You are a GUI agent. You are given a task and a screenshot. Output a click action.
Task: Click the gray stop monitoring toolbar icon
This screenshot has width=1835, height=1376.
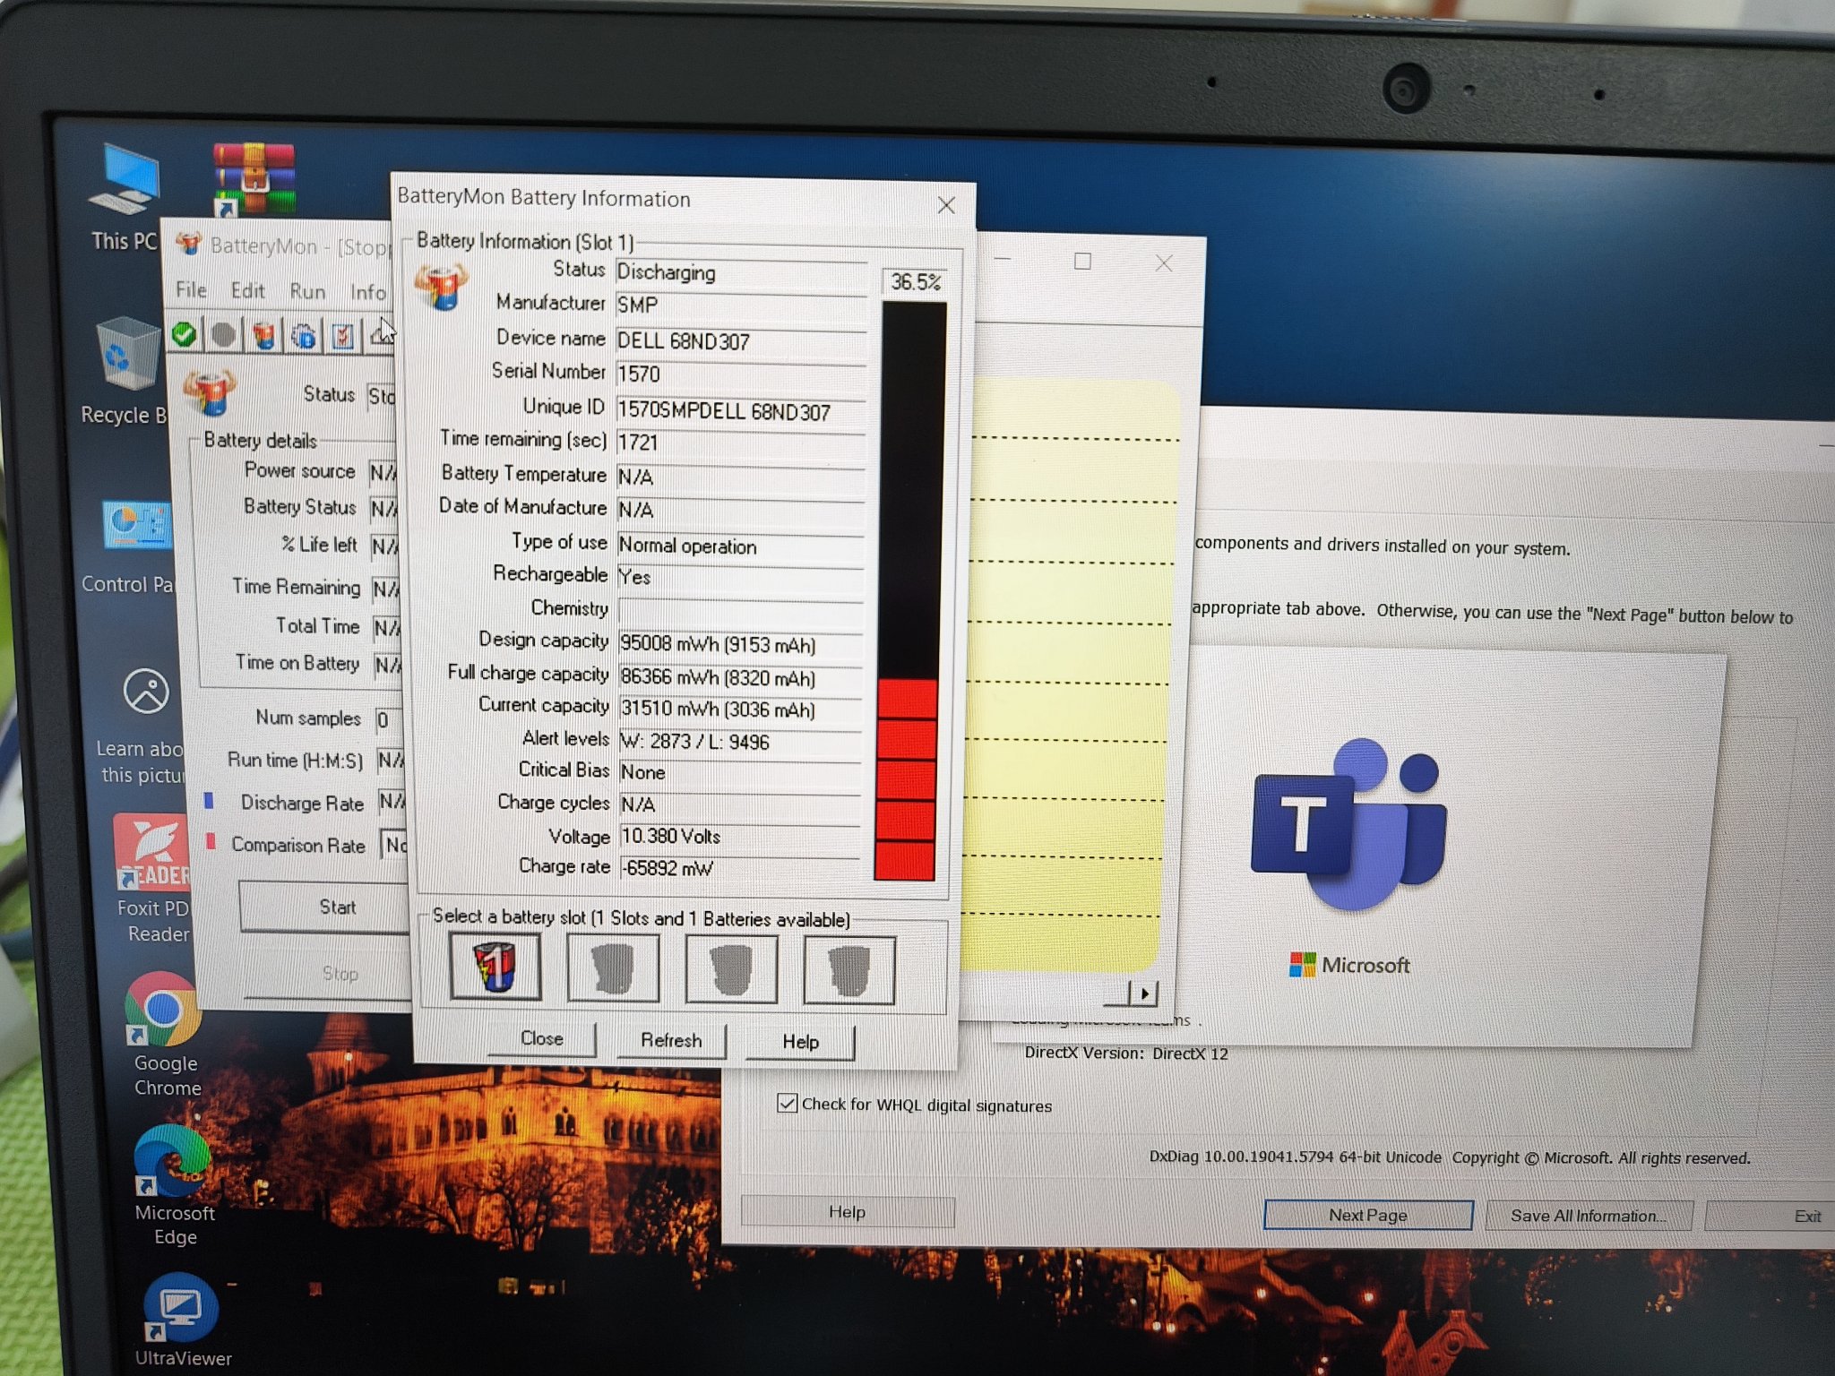224,336
